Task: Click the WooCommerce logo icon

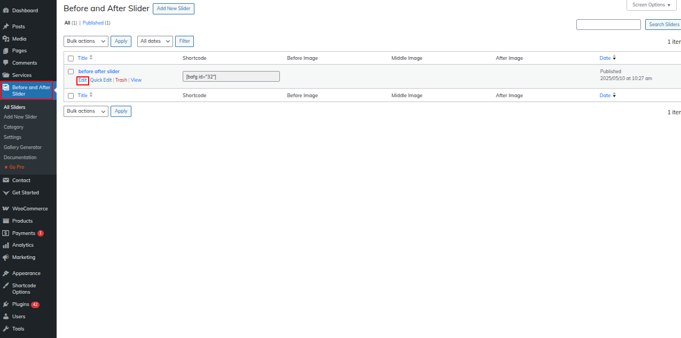Action: click(x=6, y=209)
